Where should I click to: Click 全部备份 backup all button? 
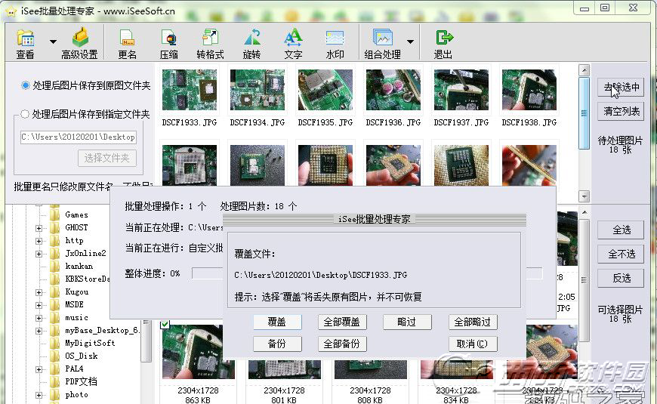342,344
